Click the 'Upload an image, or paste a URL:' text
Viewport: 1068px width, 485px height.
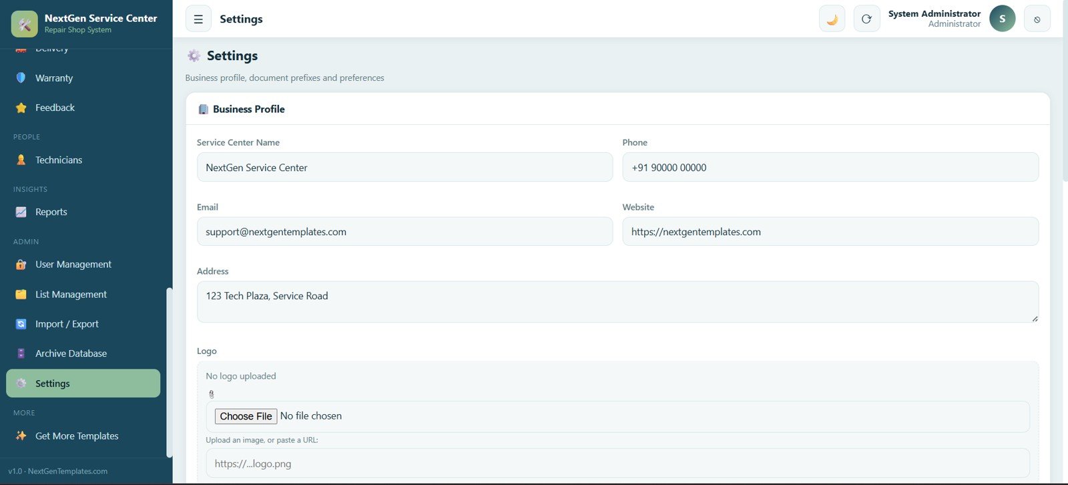[262, 440]
